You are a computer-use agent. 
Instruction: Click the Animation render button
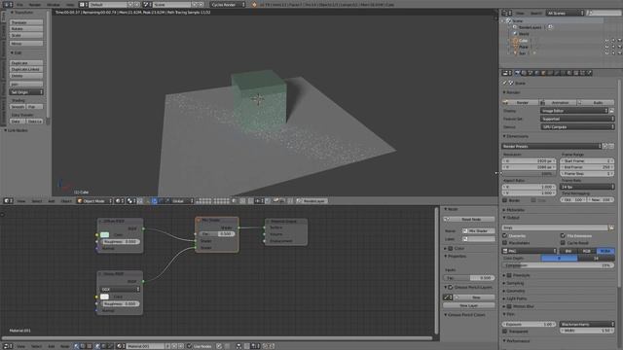[x=558, y=102]
